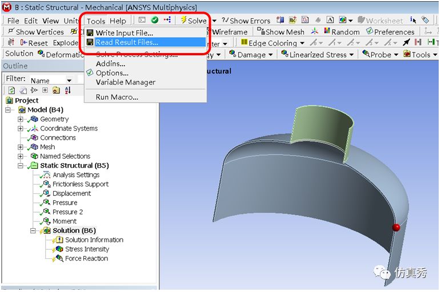Click the Solve lightning button
441x292 pixels.
(x=194, y=21)
